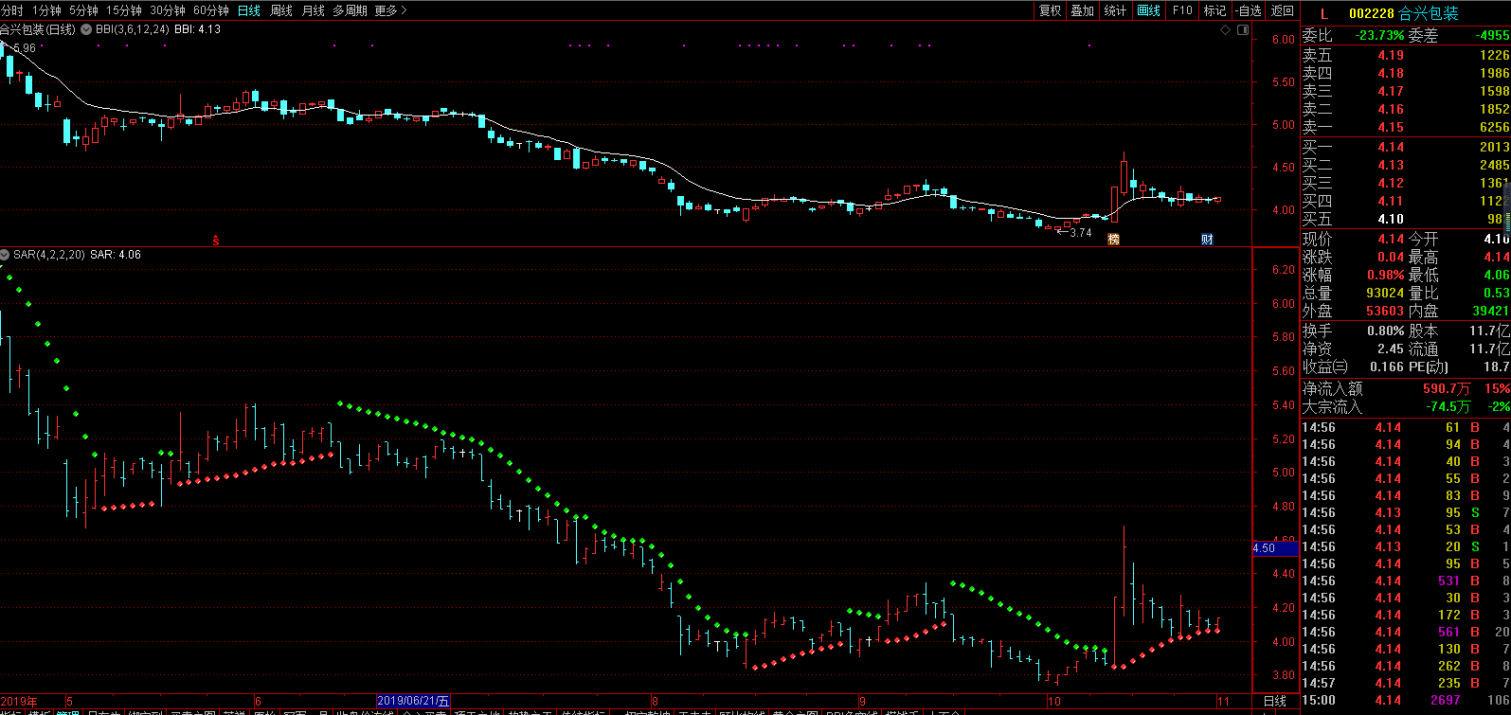Viewport: 1511px width, 715px height.
Task: Click 买五 bid price 4.10
Action: (1391, 219)
